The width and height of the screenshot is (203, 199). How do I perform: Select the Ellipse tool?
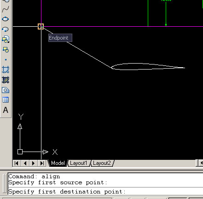coord(6,19)
